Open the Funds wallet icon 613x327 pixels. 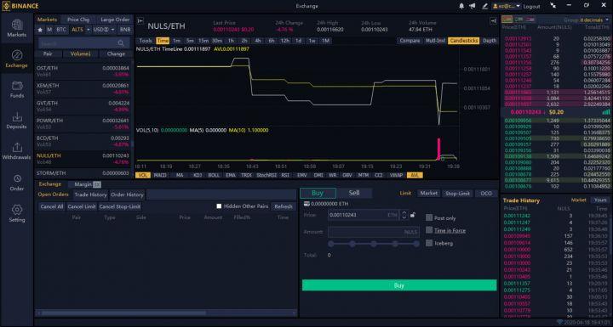point(17,86)
